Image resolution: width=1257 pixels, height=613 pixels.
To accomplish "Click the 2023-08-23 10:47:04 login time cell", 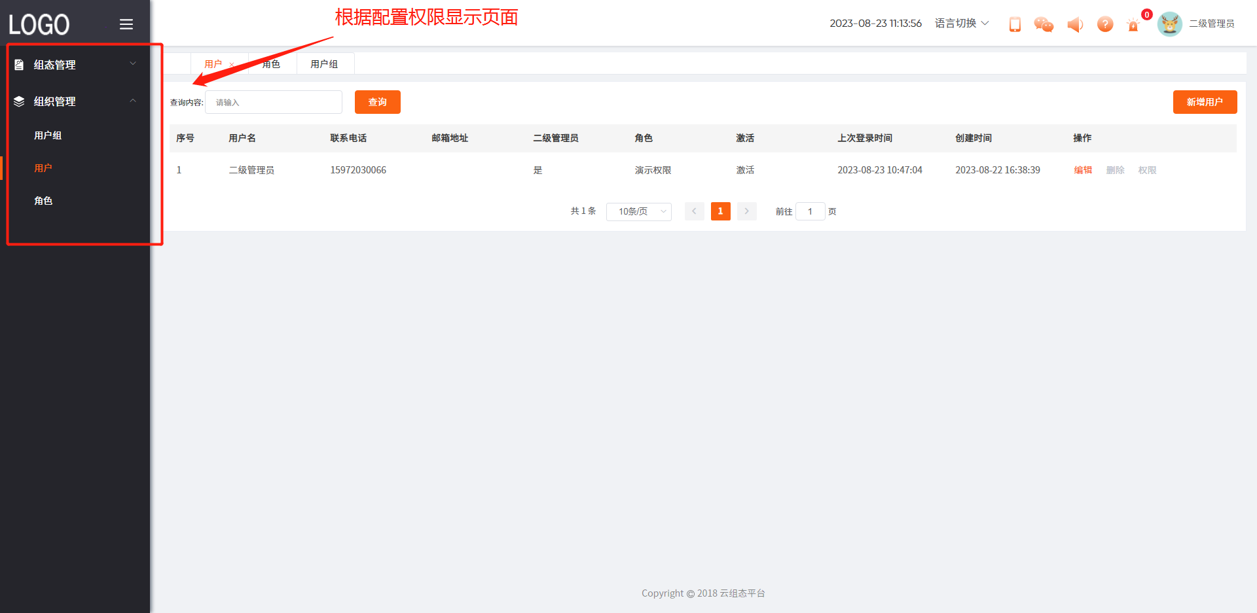I will click(x=880, y=170).
